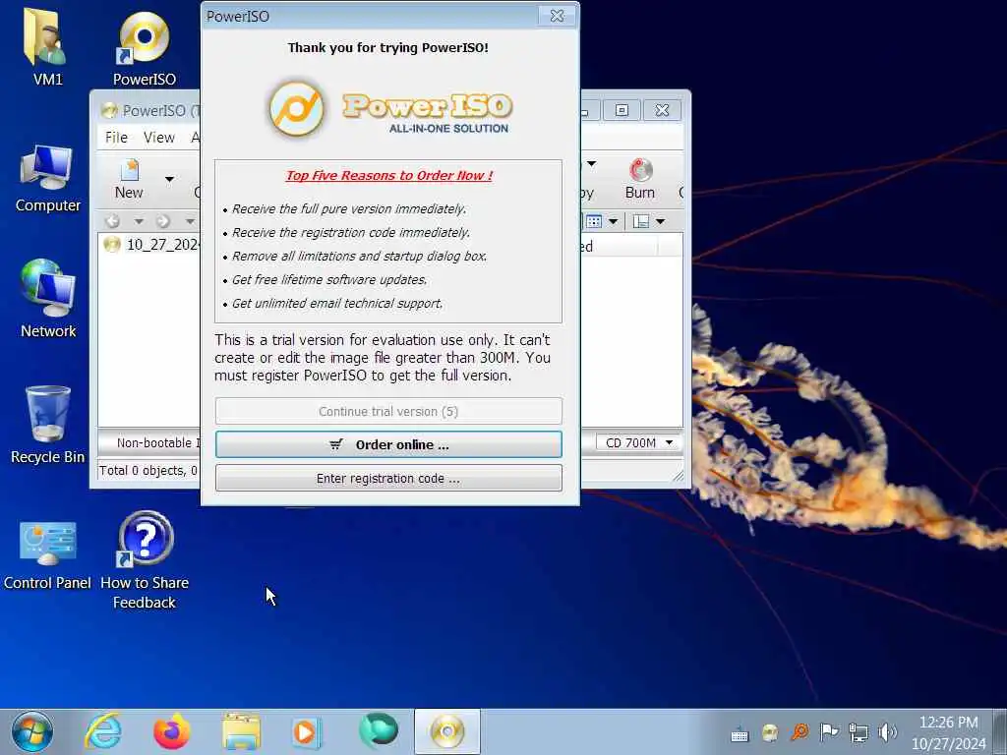Select the Computer desktop icon
1007x755 pixels.
pos(47,179)
